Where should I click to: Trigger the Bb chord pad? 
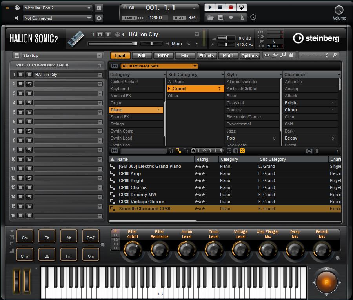pyautogui.click(x=47, y=254)
